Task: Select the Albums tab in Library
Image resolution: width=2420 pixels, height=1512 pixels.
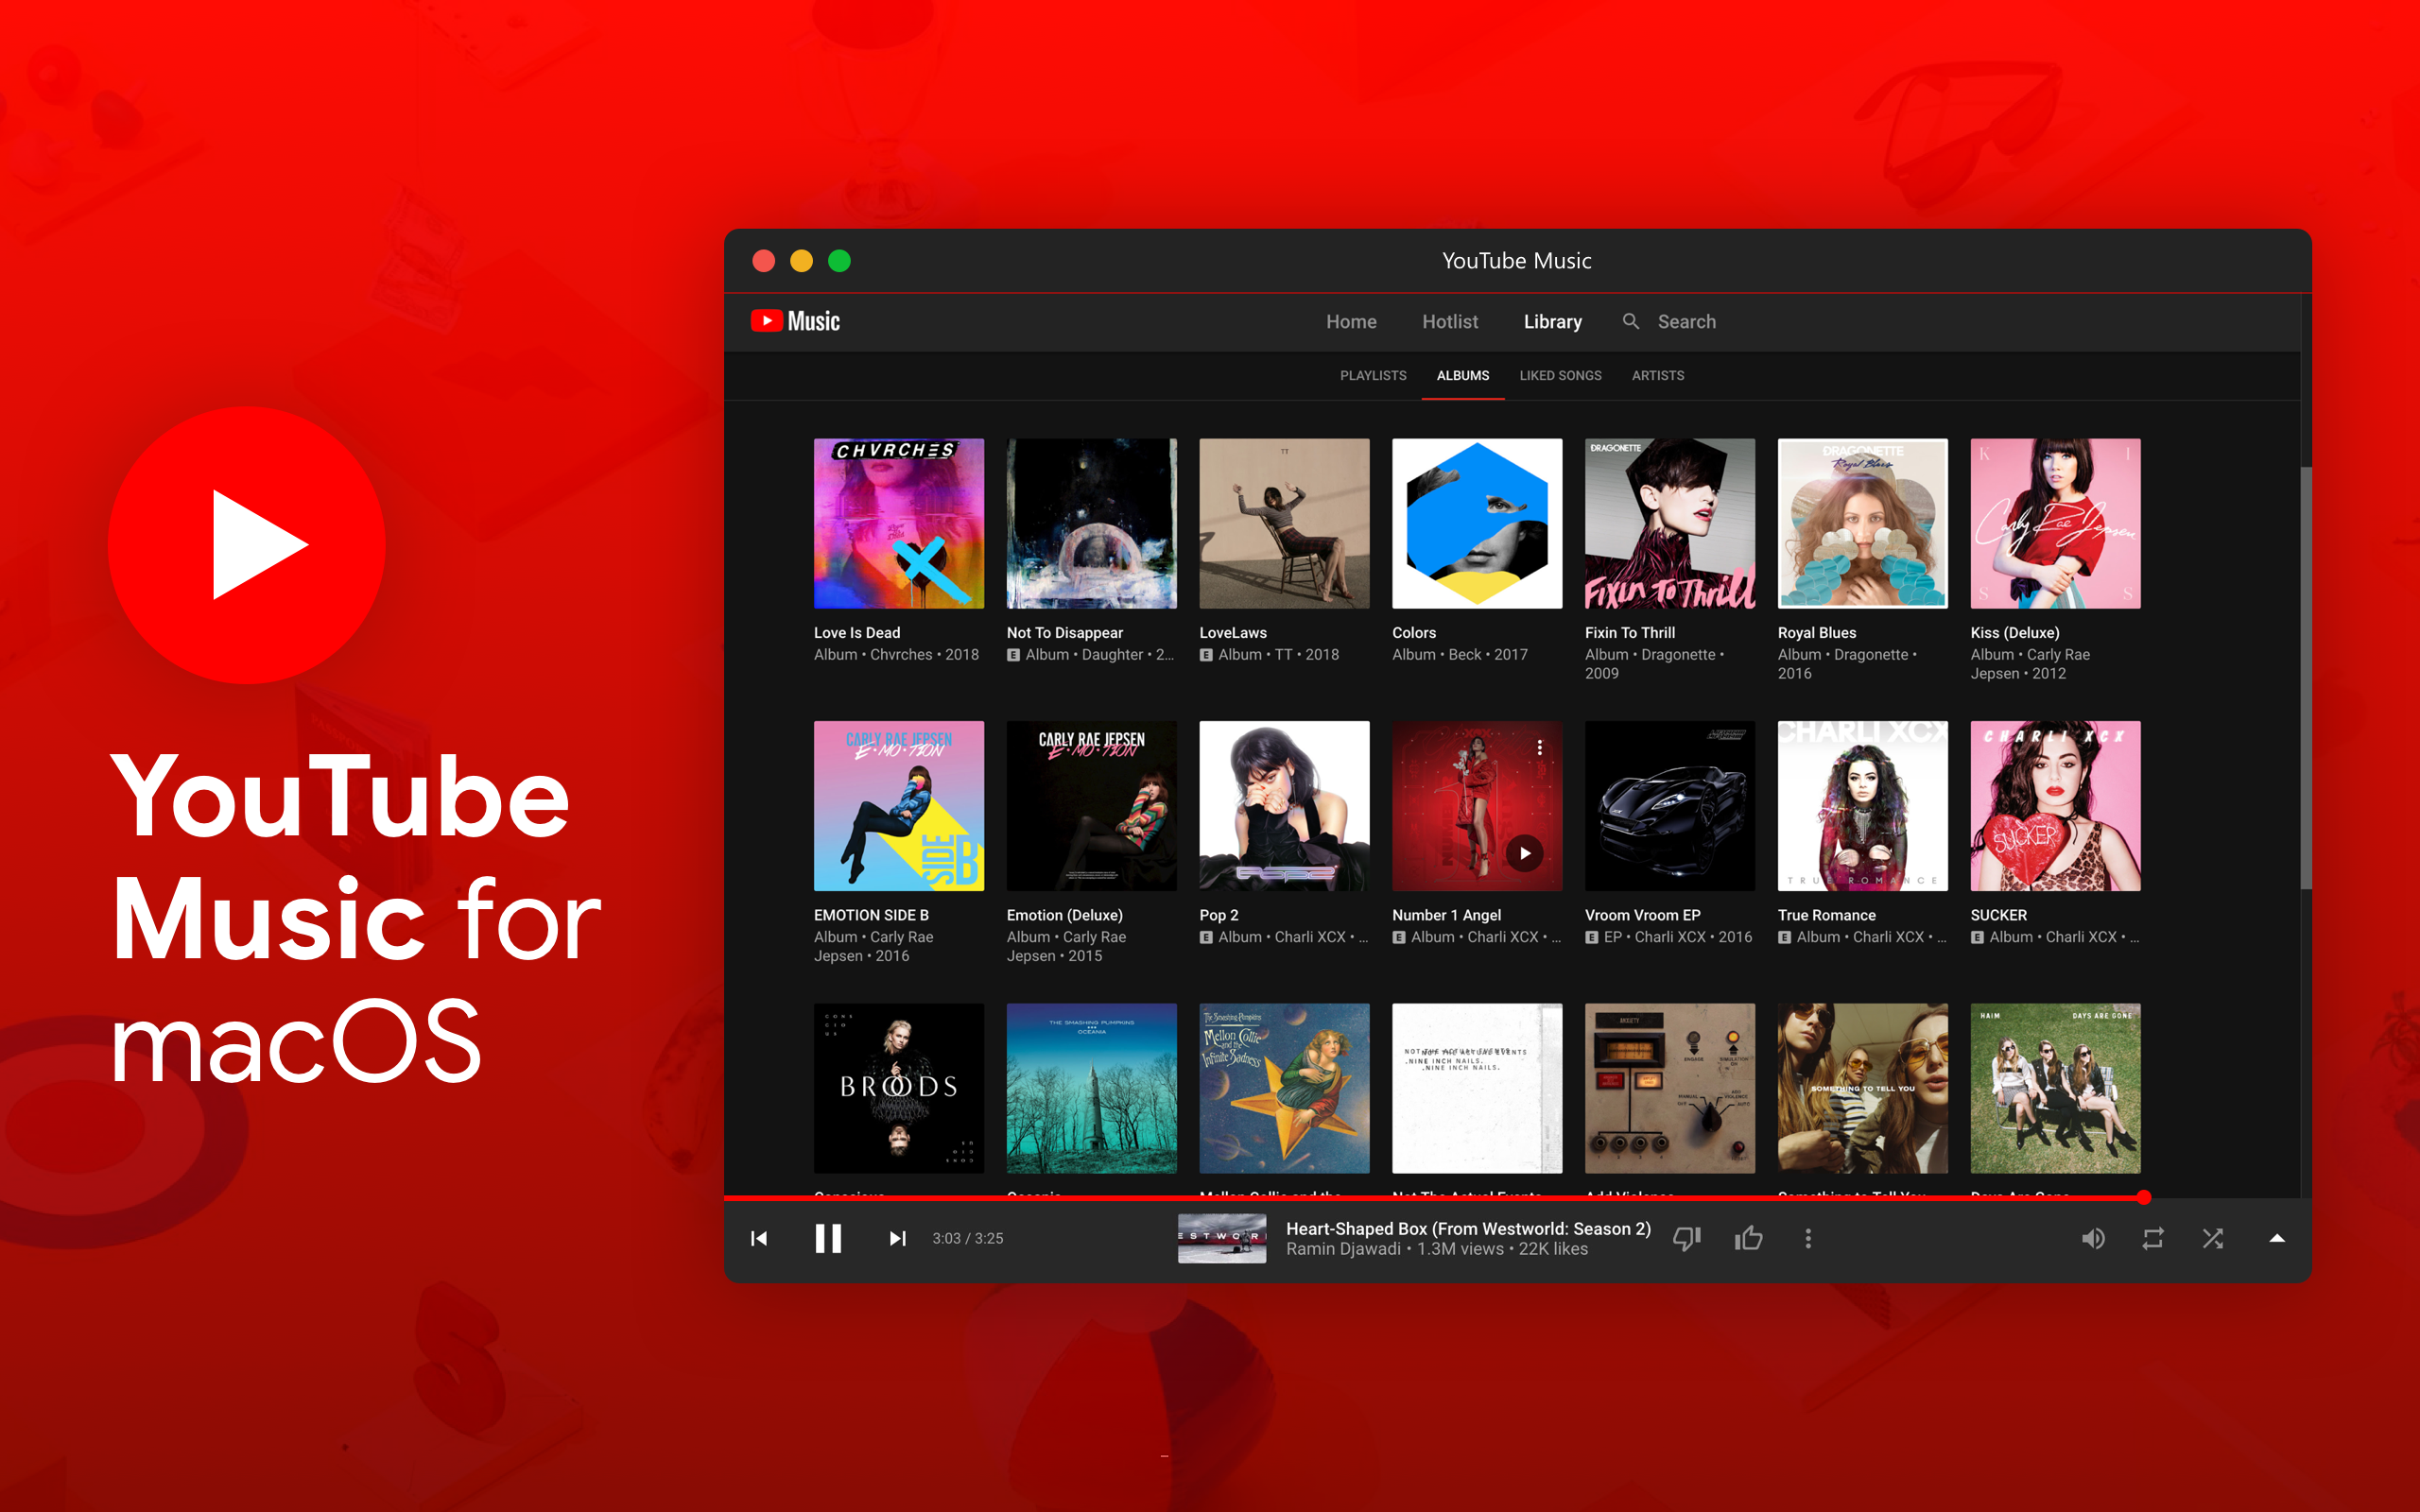Action: [1460, 374]
